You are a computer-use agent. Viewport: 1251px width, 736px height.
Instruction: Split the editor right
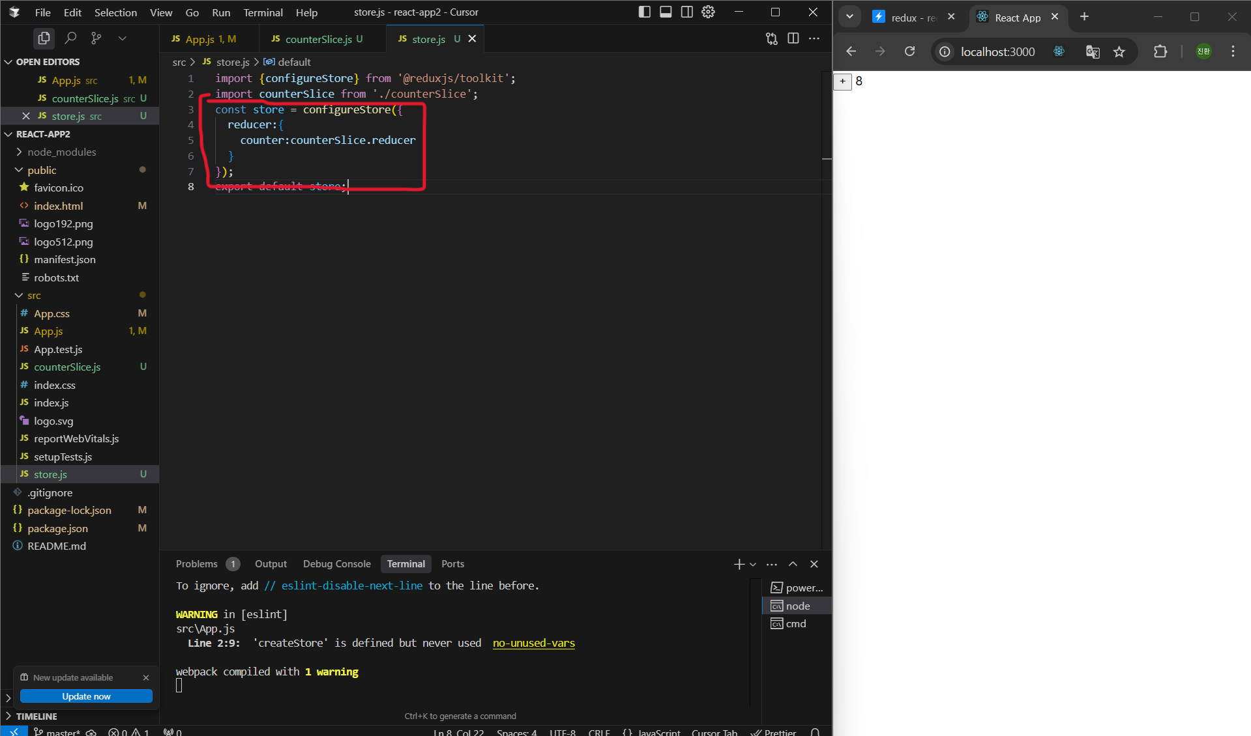click(x=793, y=38)
